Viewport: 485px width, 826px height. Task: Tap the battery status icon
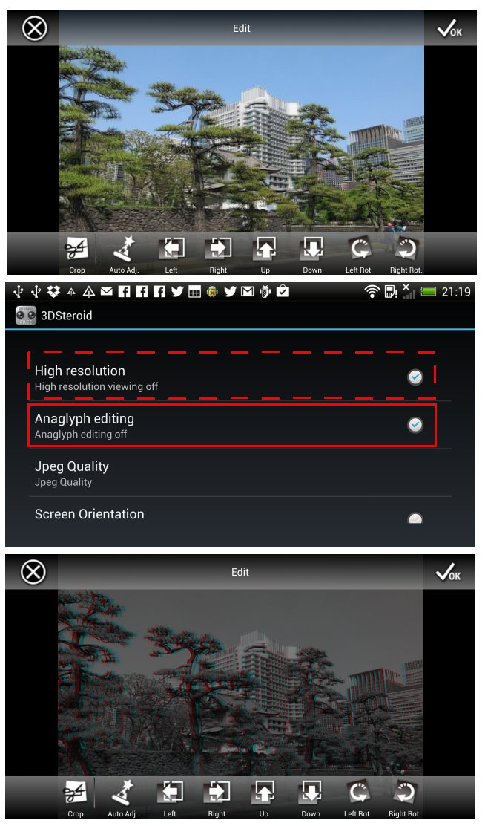tap(428, 291)
